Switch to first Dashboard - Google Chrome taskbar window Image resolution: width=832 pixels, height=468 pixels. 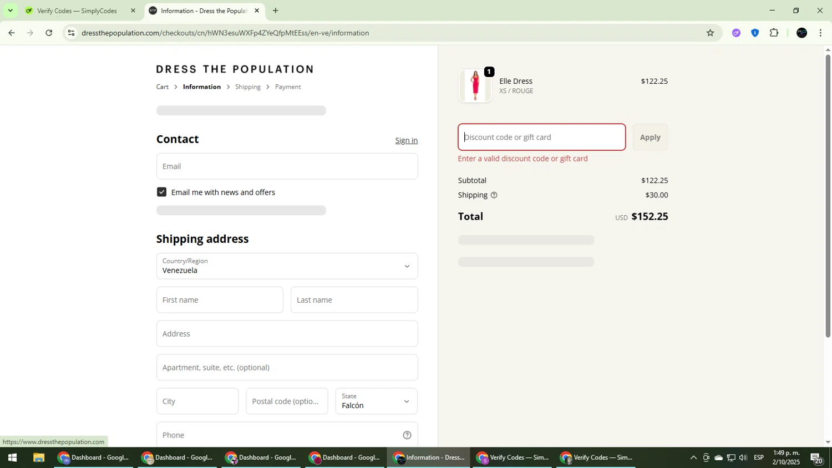point(94,458)
